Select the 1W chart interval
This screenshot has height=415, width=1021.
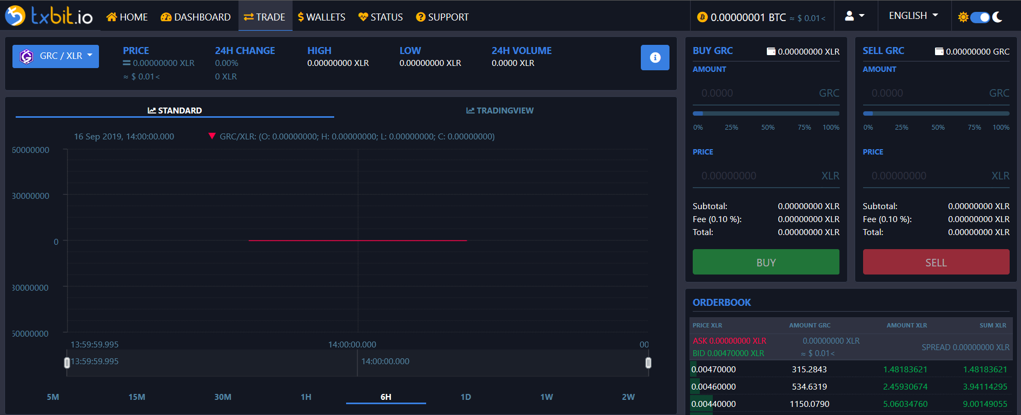point(547,397)
